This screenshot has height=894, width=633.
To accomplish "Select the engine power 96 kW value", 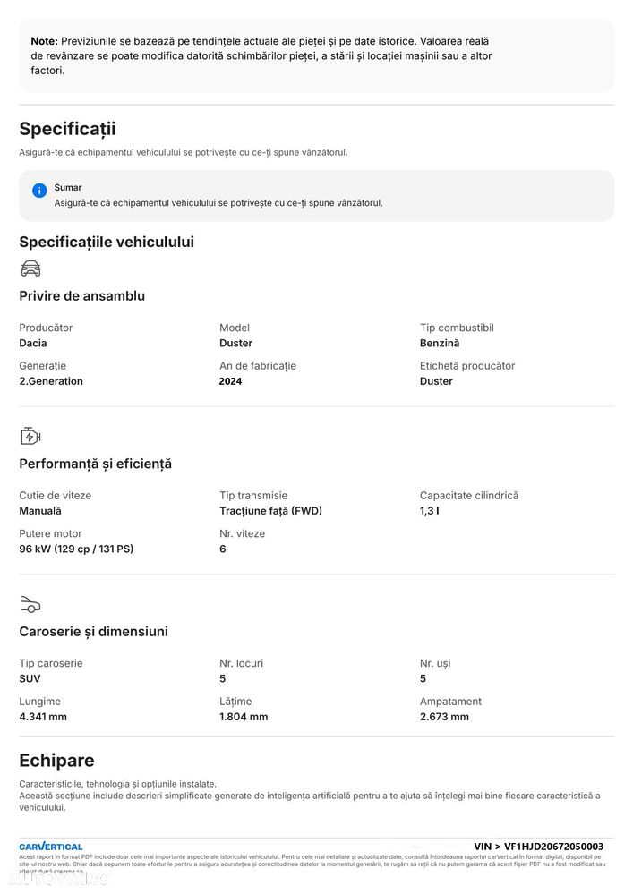I will coord(76,549).
